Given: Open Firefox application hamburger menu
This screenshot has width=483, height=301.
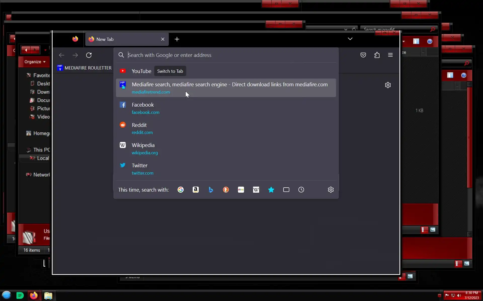Looking at the screenshot, I should (x=390, y=55).
